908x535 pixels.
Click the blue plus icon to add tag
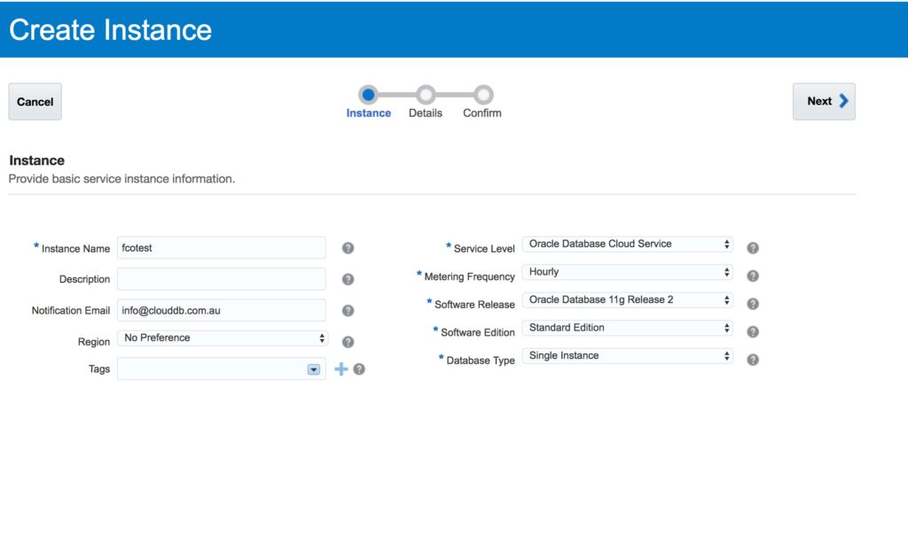(x=340, y=369)
